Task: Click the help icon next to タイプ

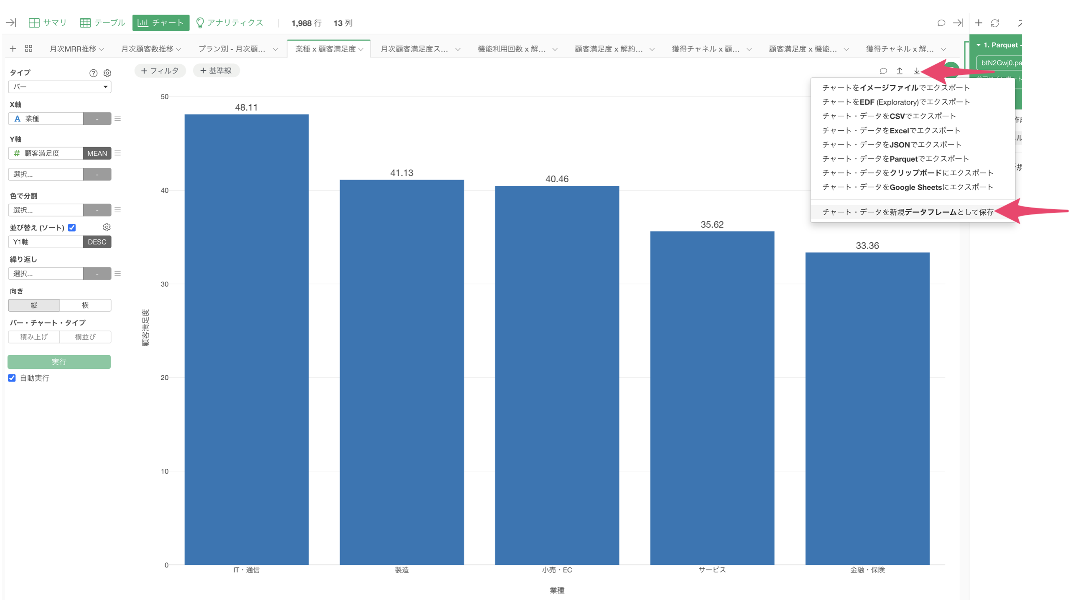Action: pos(93,73)
